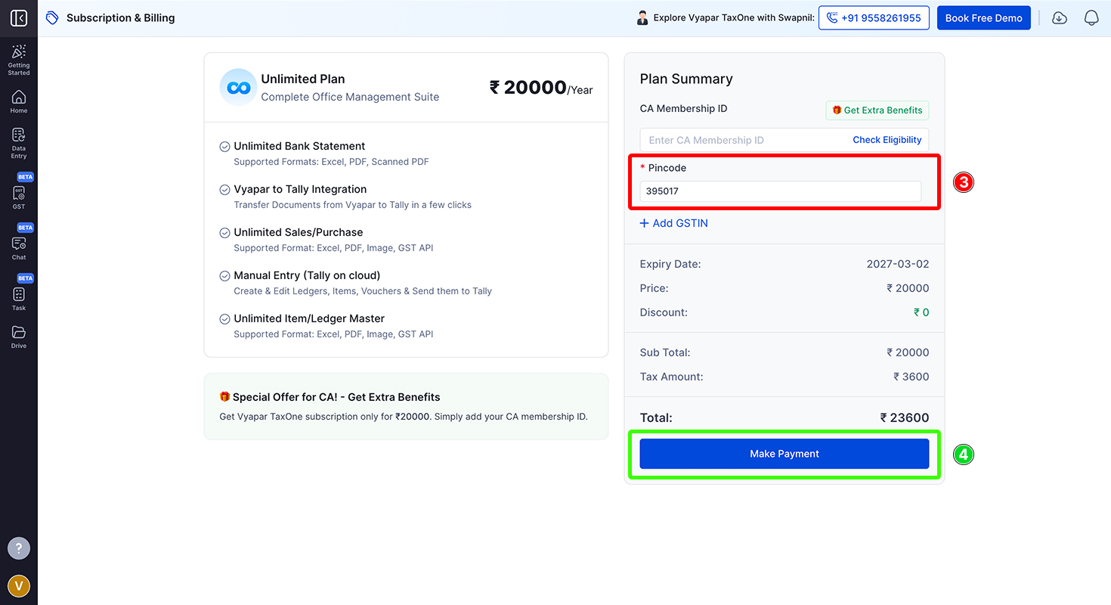Click the Make Payment button
This screenshot has width=1111, height=605.
tap(785, 454)
